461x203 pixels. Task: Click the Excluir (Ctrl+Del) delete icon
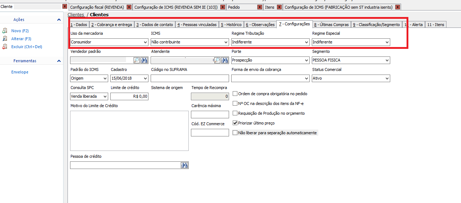tap(5, 47)
